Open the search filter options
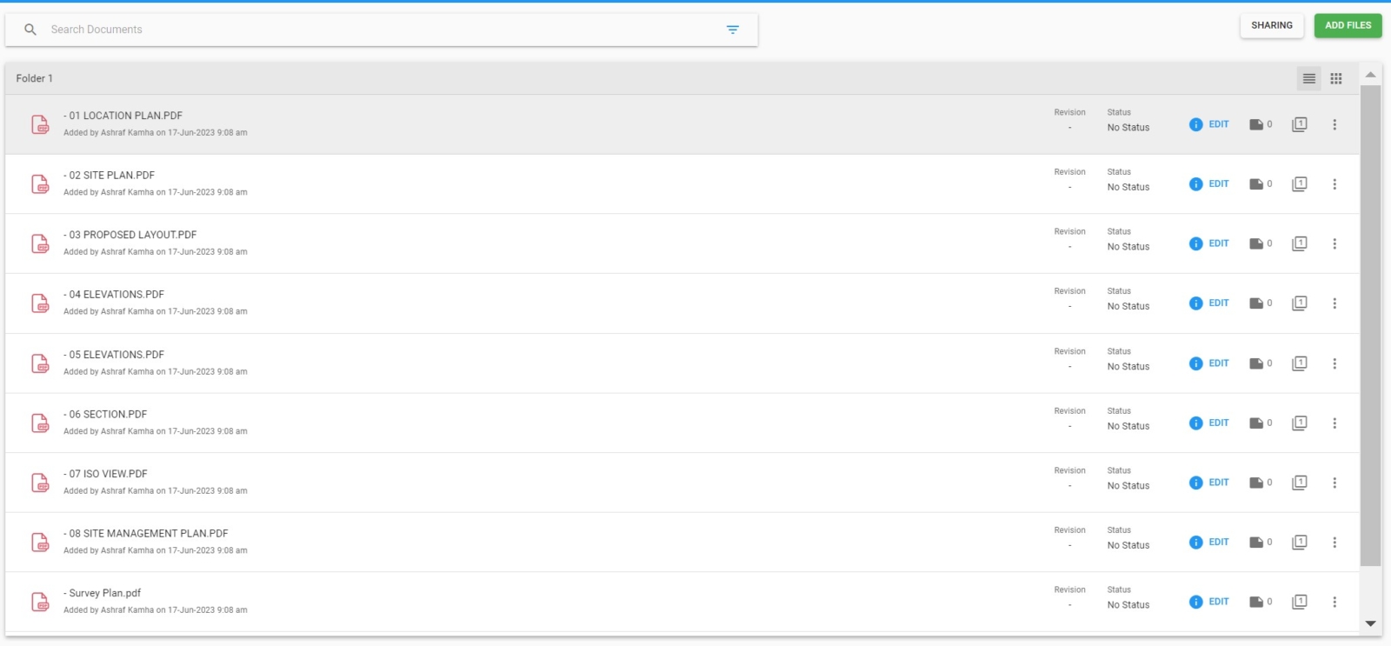 pos(733,30)
